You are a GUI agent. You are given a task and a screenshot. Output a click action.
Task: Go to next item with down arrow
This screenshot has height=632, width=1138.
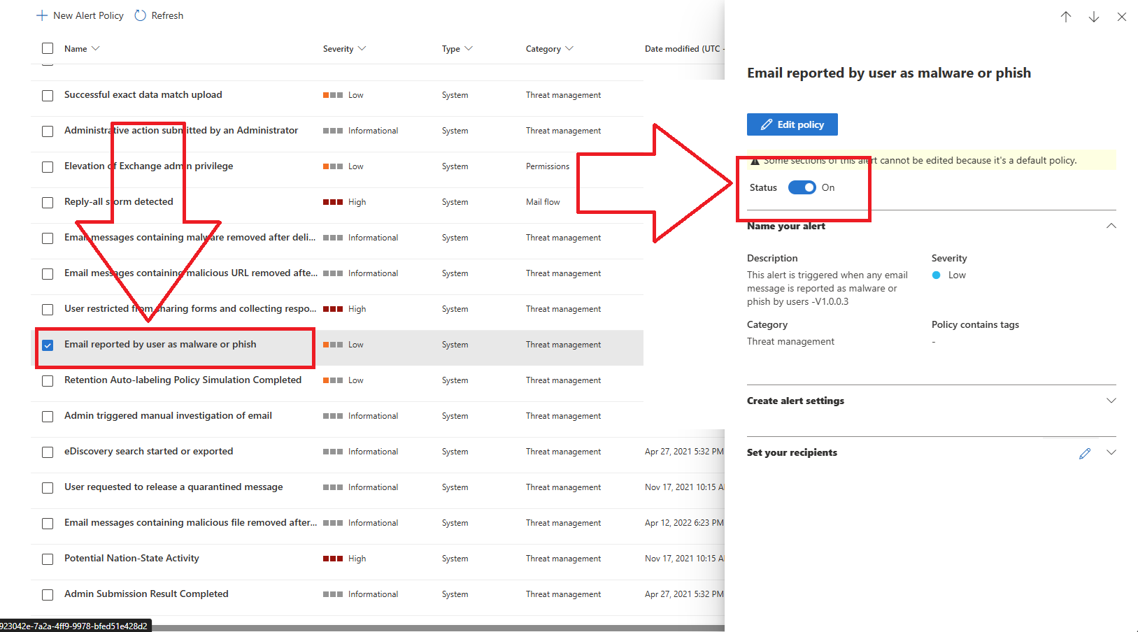pos(1094,17)
